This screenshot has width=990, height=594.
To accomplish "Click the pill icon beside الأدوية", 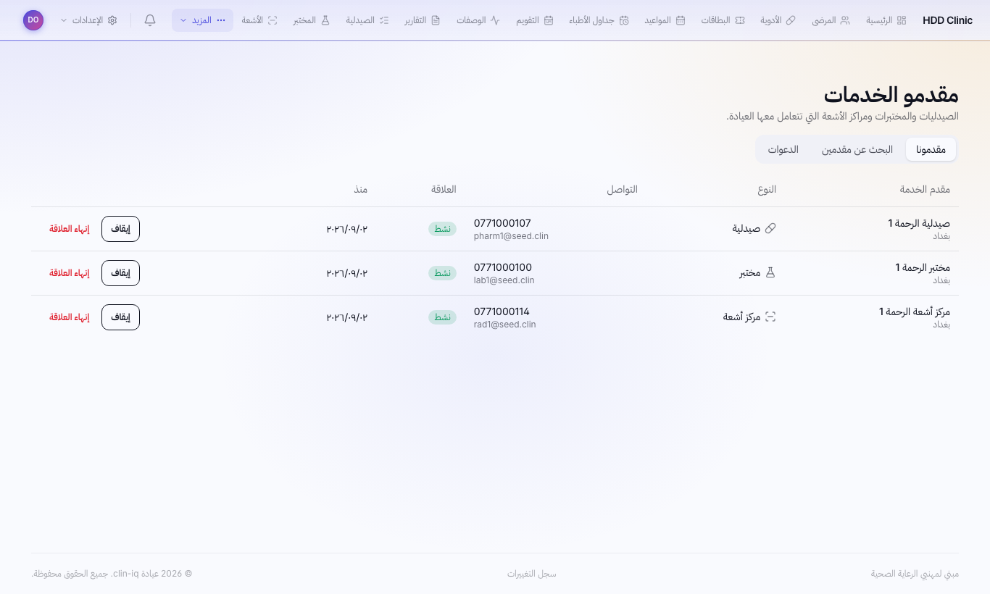I will 791,20.
